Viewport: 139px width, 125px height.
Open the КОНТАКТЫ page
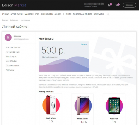pos(99,14)
